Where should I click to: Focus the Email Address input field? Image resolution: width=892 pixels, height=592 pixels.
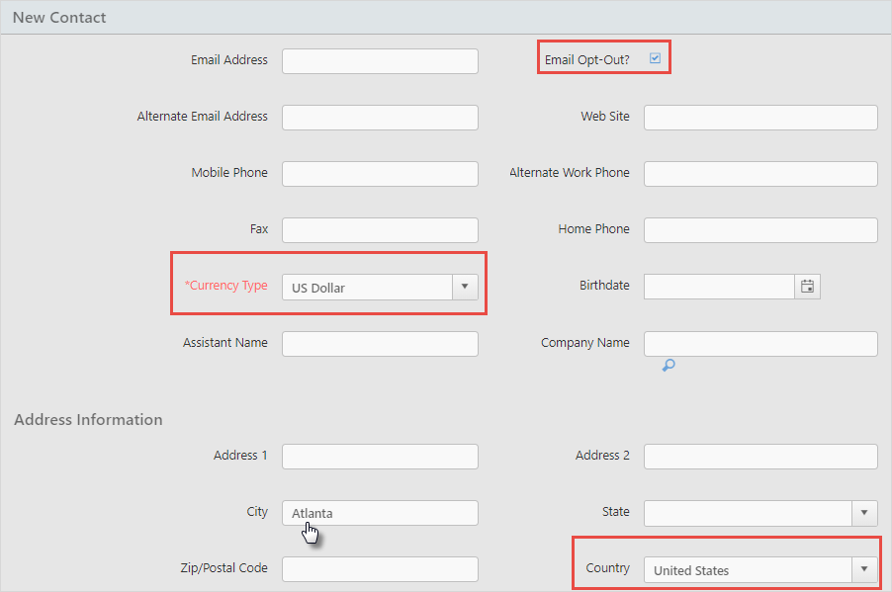(x=380, y=61)
